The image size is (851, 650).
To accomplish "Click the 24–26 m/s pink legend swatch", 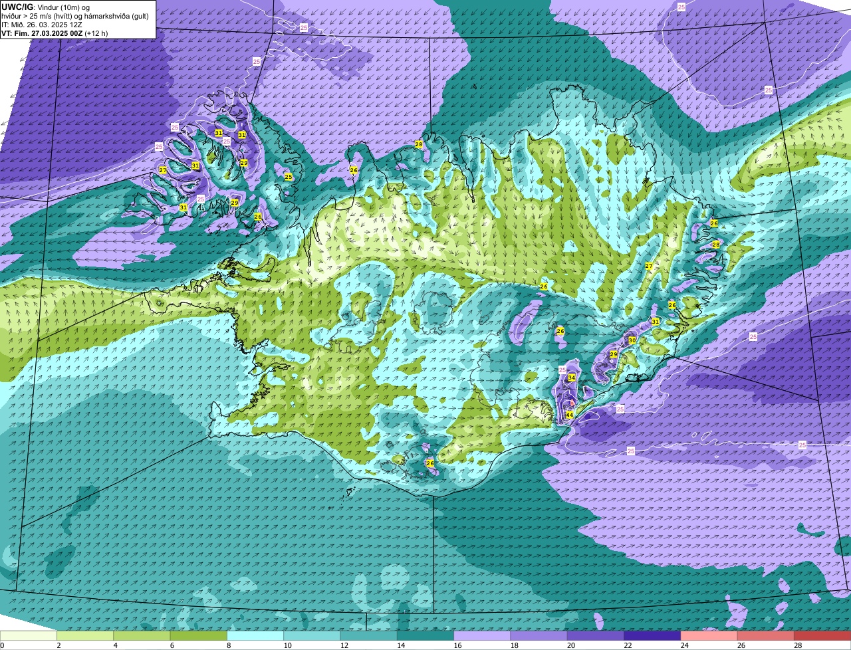I will coord(709,636).
